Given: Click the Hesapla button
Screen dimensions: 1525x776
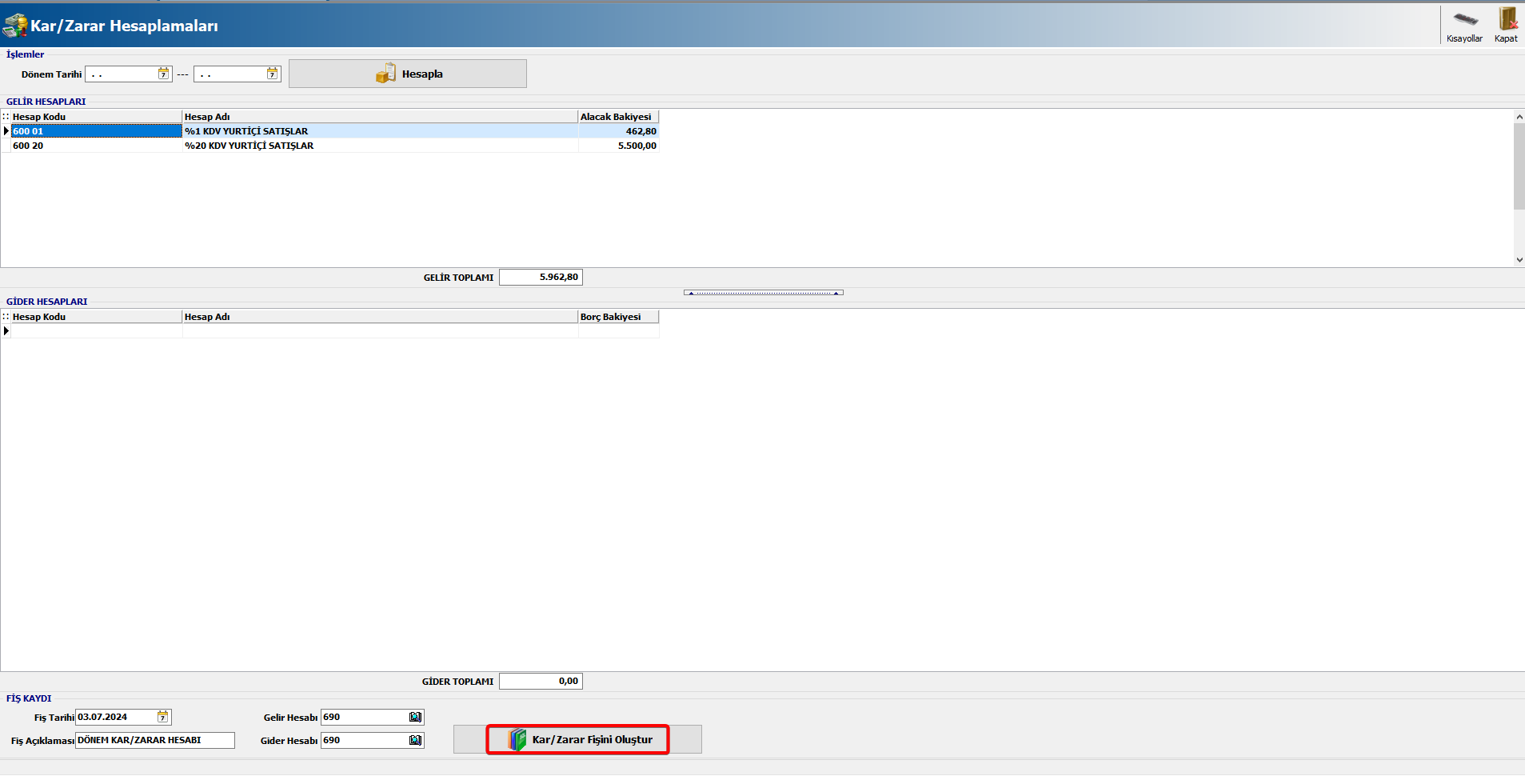Looking at the screenshot, I should [x=408, y=74].
